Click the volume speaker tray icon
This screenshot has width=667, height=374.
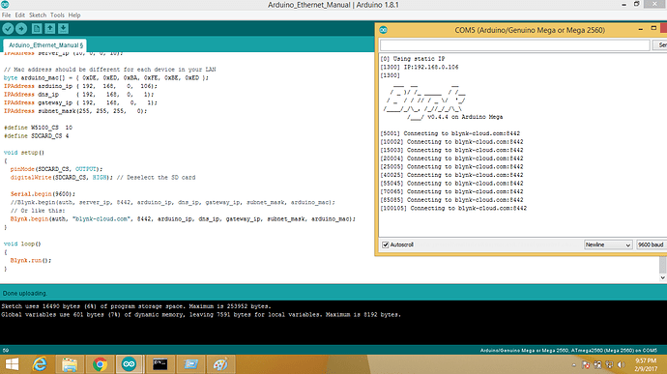pos(622,364)
